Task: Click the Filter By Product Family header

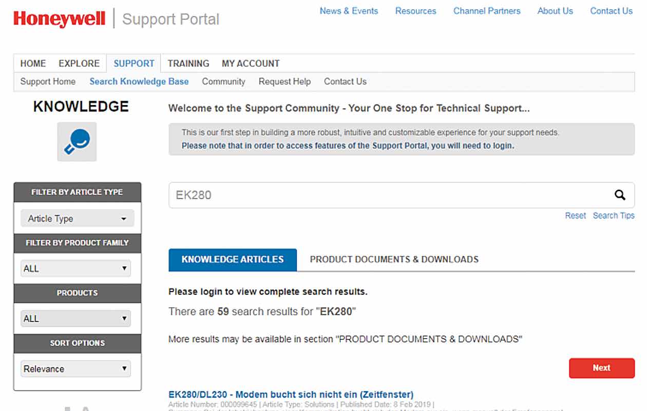Action: pyautogui.click(x=77, y=243)
